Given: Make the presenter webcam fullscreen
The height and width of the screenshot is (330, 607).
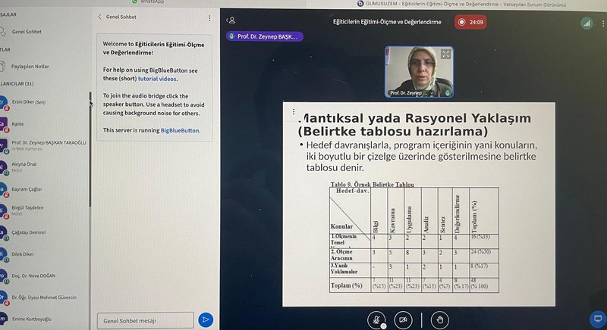Looking at the screenshot, I should [446, 54].
